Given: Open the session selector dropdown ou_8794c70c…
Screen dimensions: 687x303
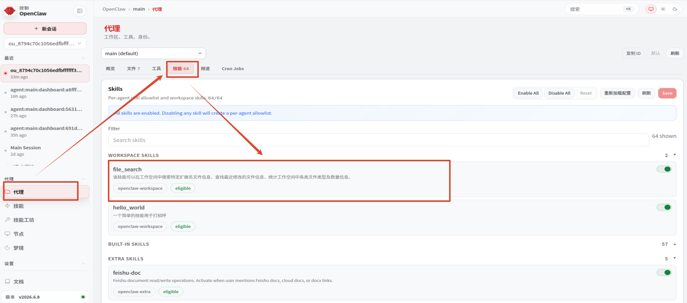Looking at the screenshot, I should [x=45, y=44].
